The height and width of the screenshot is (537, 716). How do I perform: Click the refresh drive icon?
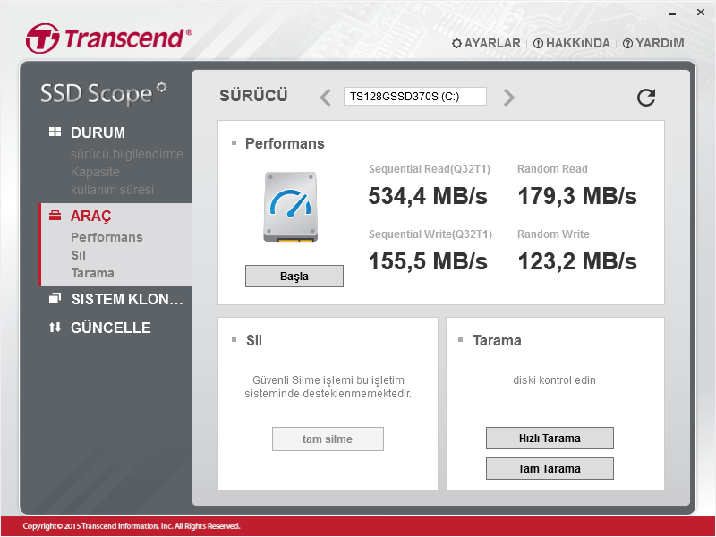point(645,98)
